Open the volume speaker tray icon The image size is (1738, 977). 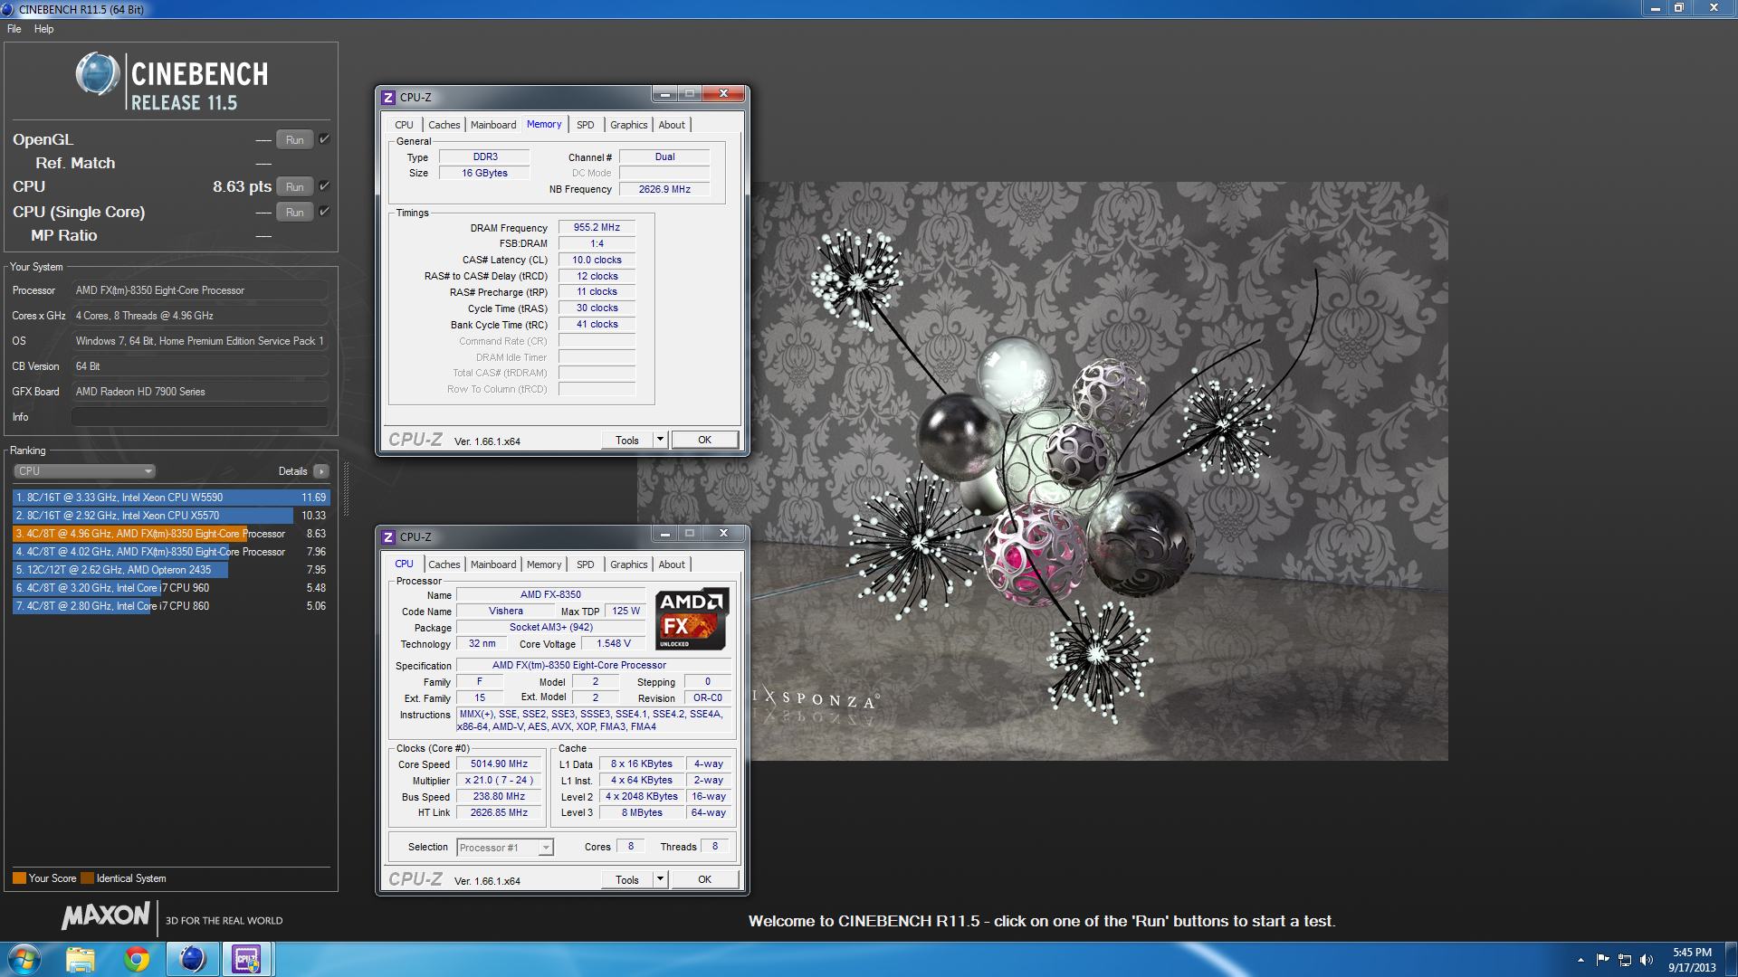click(x=1647, y=960)
